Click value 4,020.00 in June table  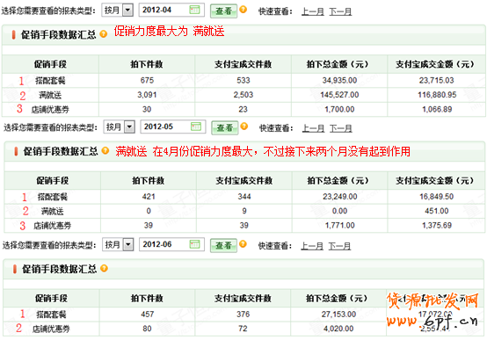pyautogui.click(x=338, y=329)
